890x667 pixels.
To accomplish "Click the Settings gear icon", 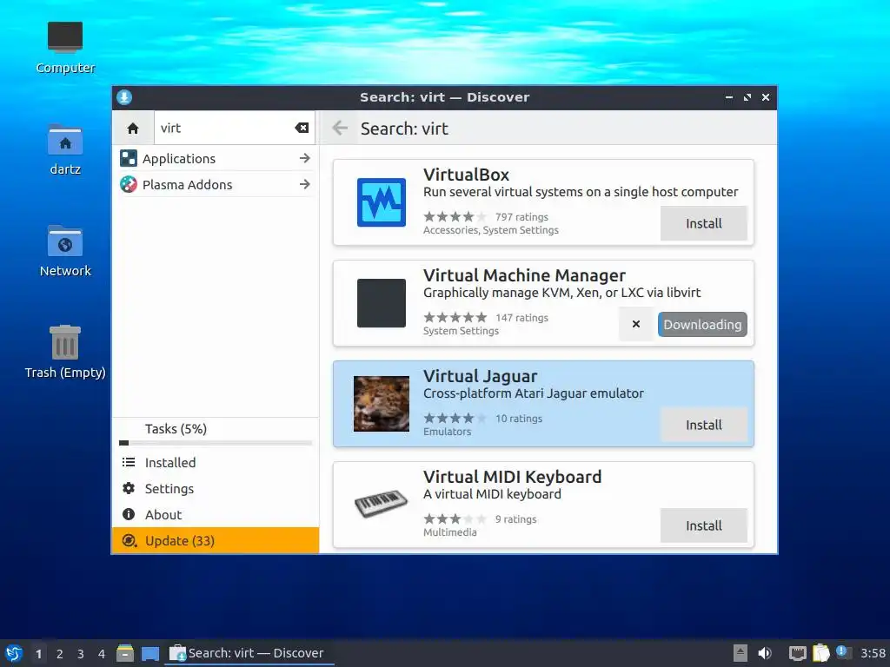I will click(x=129, y=488).
